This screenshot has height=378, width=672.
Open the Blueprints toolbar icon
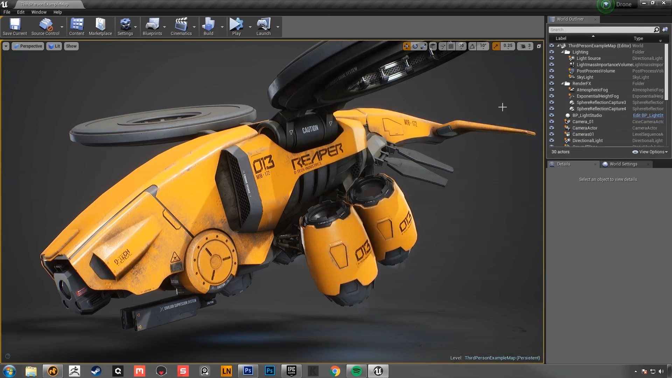tap(153, 24)
